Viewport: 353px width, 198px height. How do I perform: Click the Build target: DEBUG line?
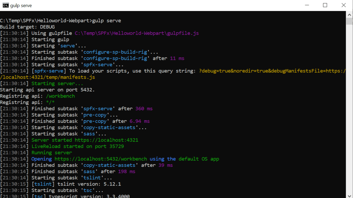pyautogui.click(x=27, y=27)
